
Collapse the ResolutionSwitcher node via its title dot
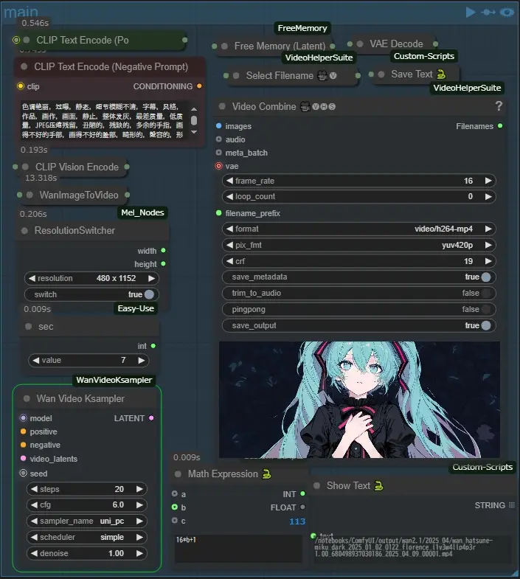(x=24, y=230)
